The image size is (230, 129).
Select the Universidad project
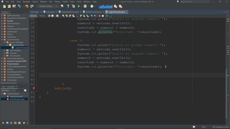[x=12, y=80]
